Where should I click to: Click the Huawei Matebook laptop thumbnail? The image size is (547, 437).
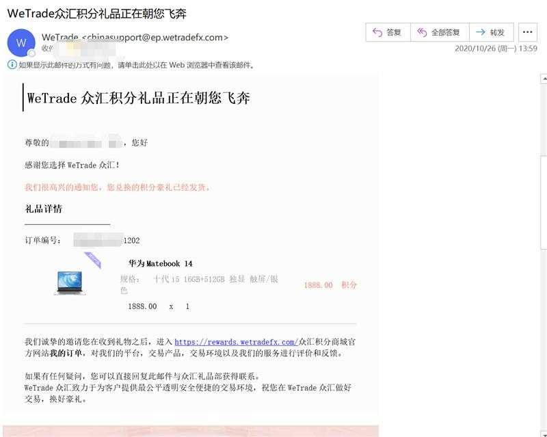(70, 283)
